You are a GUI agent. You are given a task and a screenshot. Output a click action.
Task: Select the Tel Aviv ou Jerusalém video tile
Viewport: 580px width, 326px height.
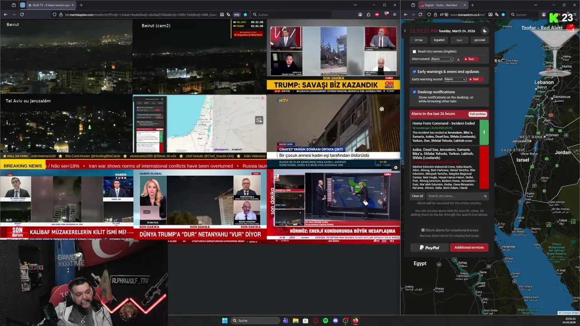66,124
